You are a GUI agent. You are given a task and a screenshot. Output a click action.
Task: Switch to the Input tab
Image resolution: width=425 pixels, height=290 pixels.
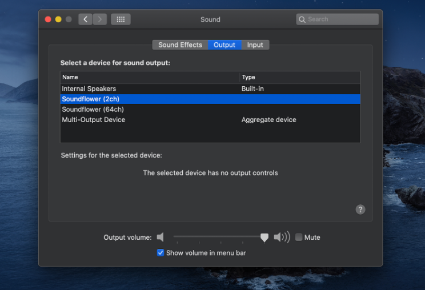point(255,45)
